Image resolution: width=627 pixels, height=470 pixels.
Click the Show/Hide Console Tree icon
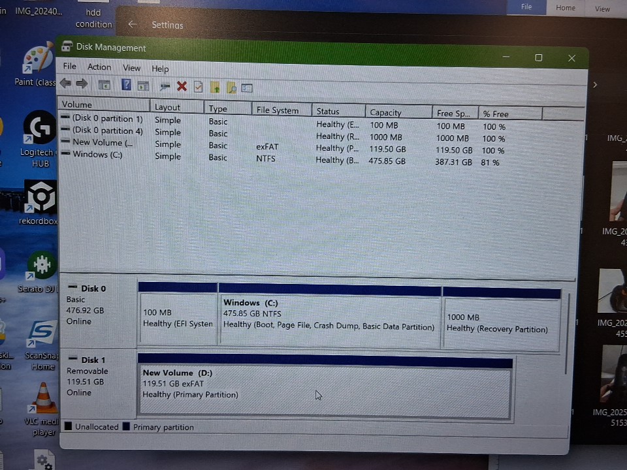pos(104,85)
